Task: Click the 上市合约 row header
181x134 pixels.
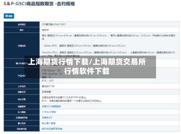Action: (22, 86)
